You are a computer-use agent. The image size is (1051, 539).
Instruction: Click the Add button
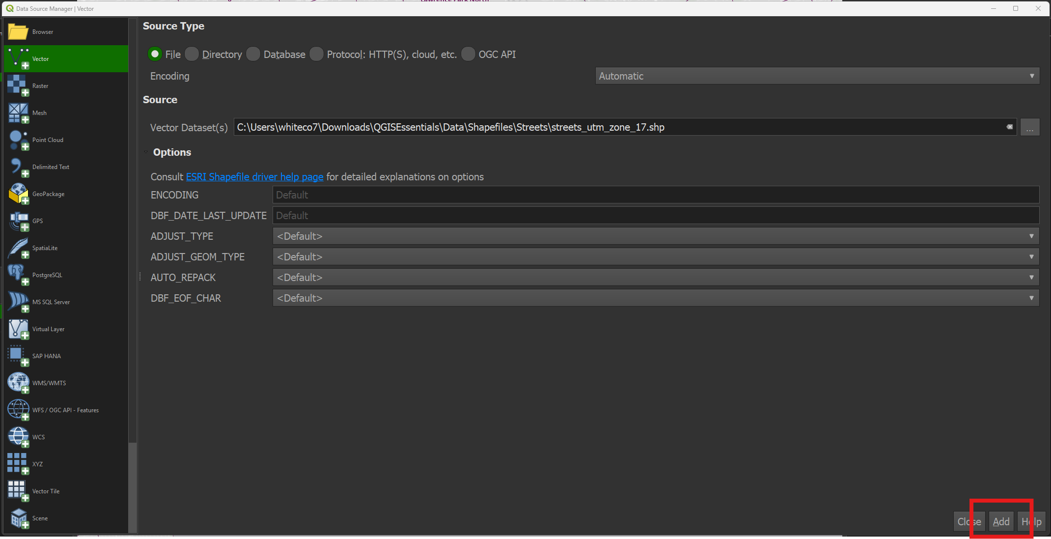[1001, 522]
